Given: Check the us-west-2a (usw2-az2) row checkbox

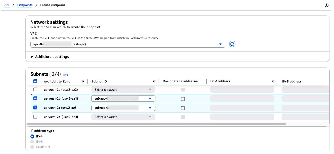Looking at the screenshot, I should coord(35,89).
